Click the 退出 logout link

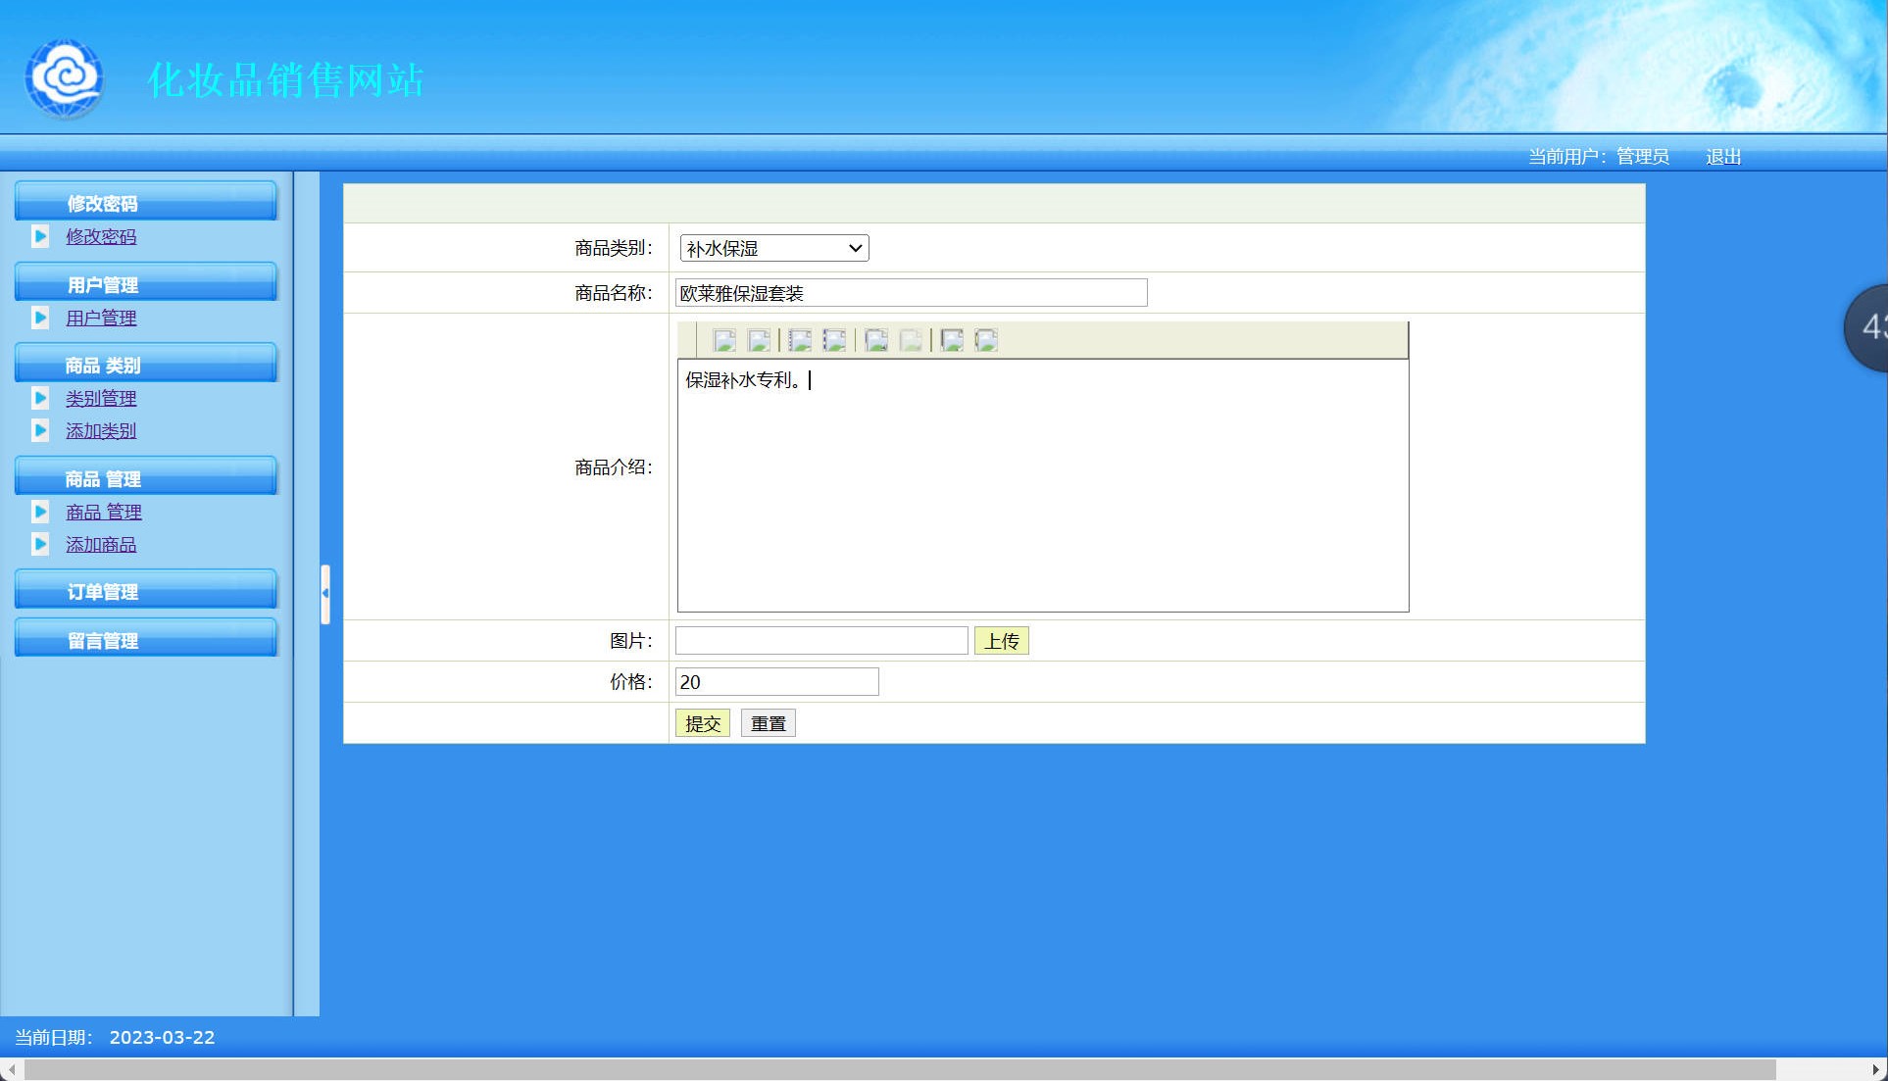[x=1722, y=157]
